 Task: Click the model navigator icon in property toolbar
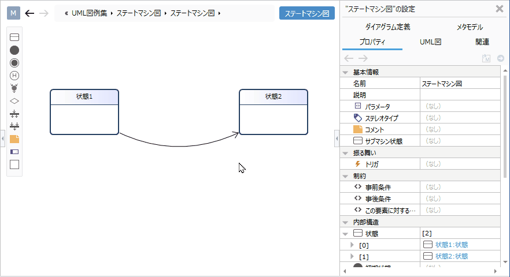coord(486,58)
